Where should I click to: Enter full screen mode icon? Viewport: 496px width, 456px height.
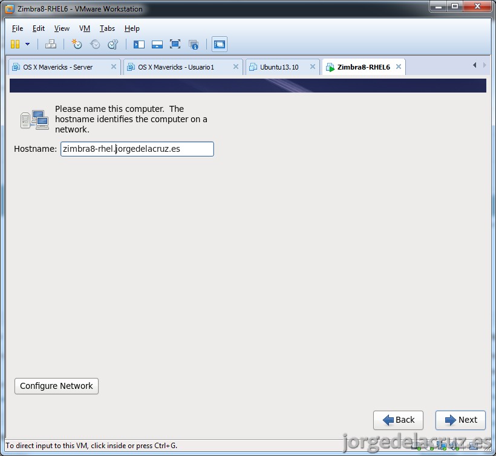[x=175, y=44]
